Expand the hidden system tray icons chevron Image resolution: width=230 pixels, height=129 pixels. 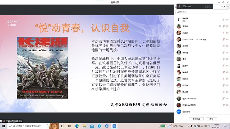188,126
